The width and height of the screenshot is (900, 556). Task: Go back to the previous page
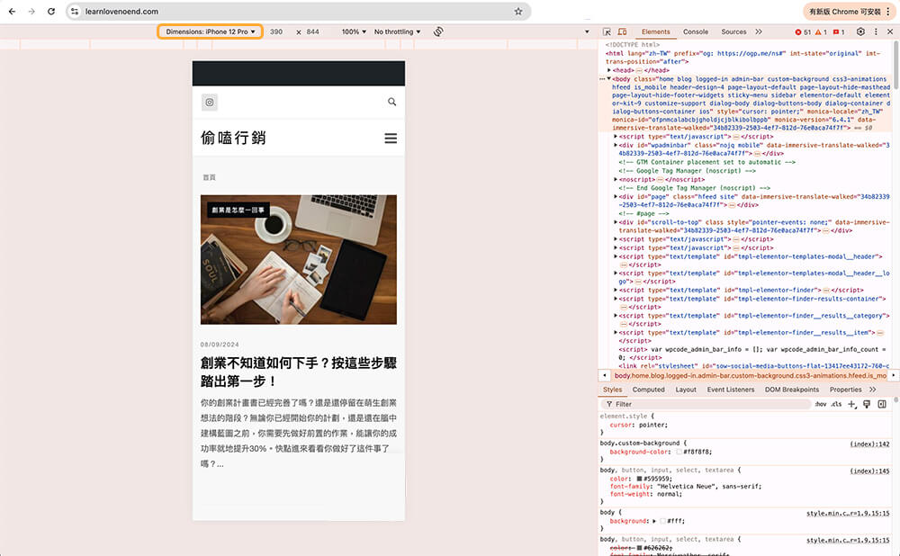[x=12, y=12]
